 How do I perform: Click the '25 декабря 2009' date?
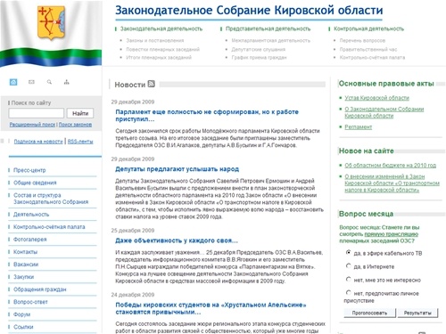click(133, 231)
